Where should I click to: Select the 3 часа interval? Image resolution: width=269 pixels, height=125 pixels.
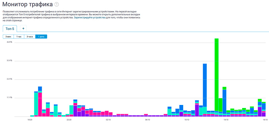30,36
